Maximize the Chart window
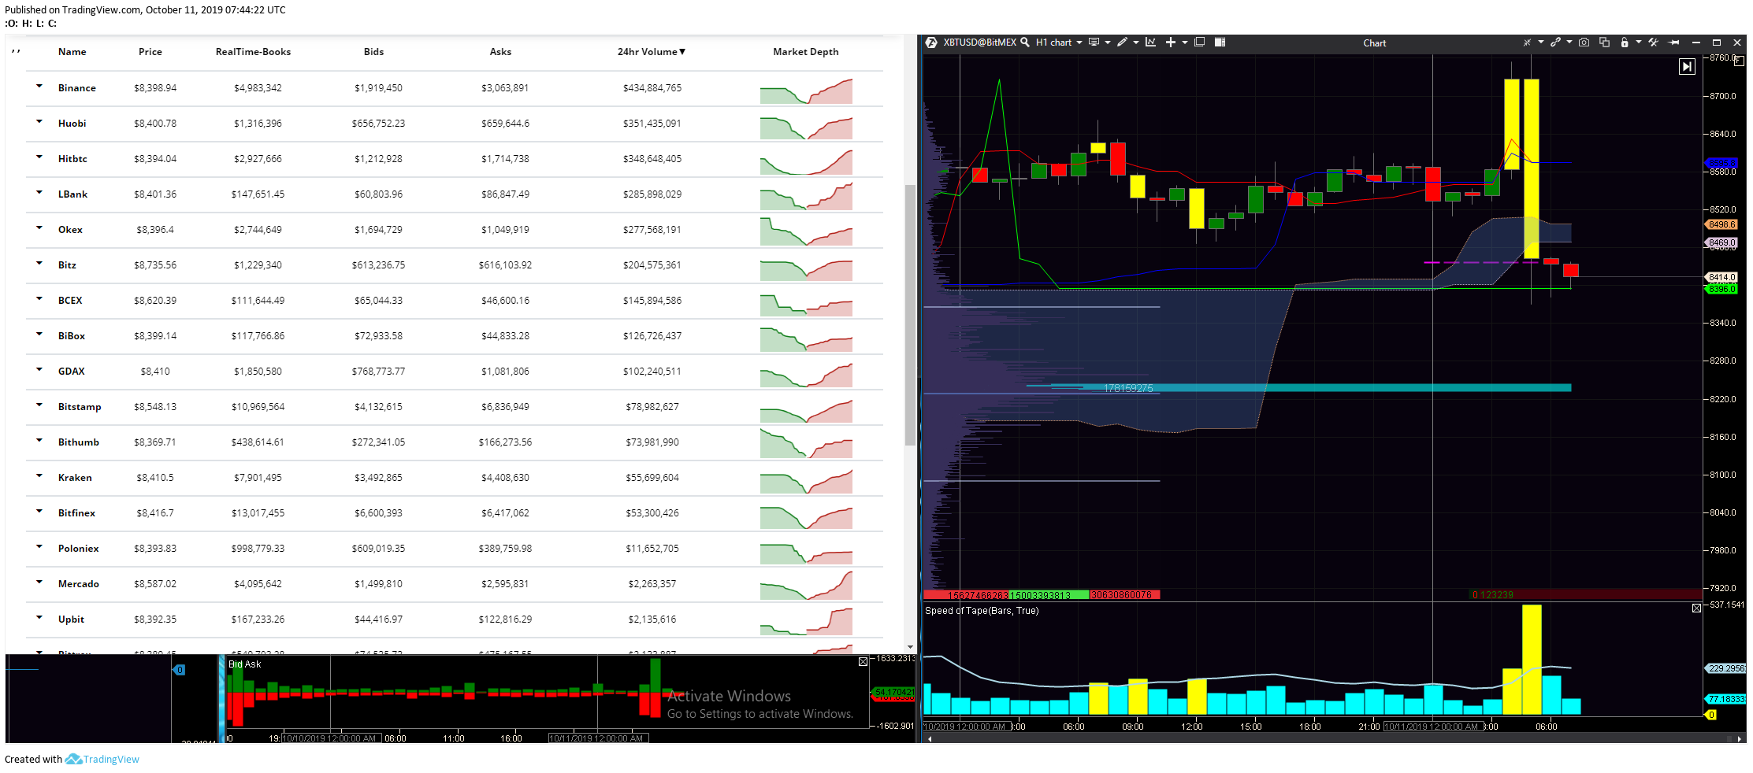 pyautogui.click(x=1717, y=43)
